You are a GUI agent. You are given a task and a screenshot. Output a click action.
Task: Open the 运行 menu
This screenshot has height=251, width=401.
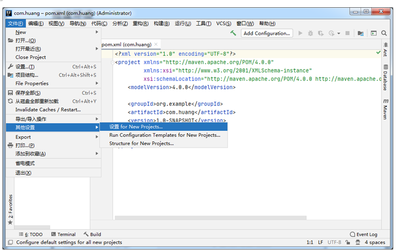[183, 23]
